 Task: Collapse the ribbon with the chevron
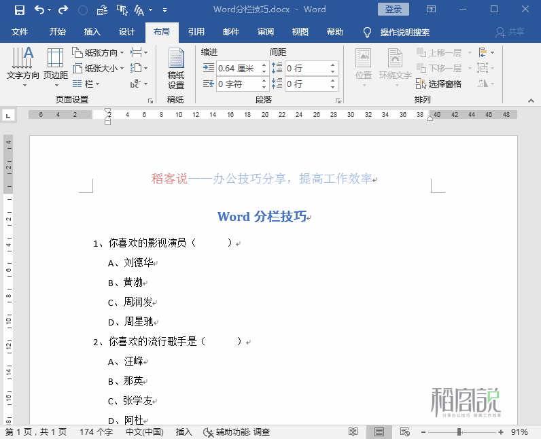[531, 101]
